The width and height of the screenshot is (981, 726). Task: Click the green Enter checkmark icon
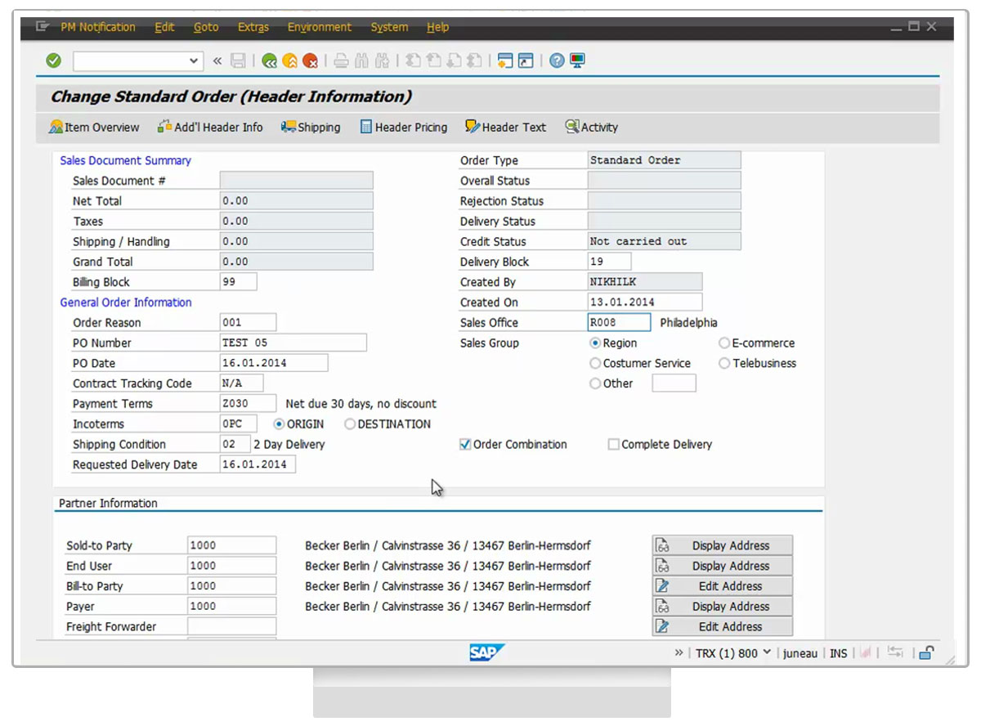(54, 60)
